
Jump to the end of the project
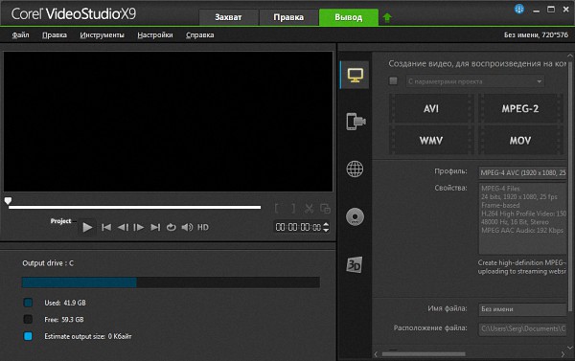pyautogui.click(x=155, y=227)
